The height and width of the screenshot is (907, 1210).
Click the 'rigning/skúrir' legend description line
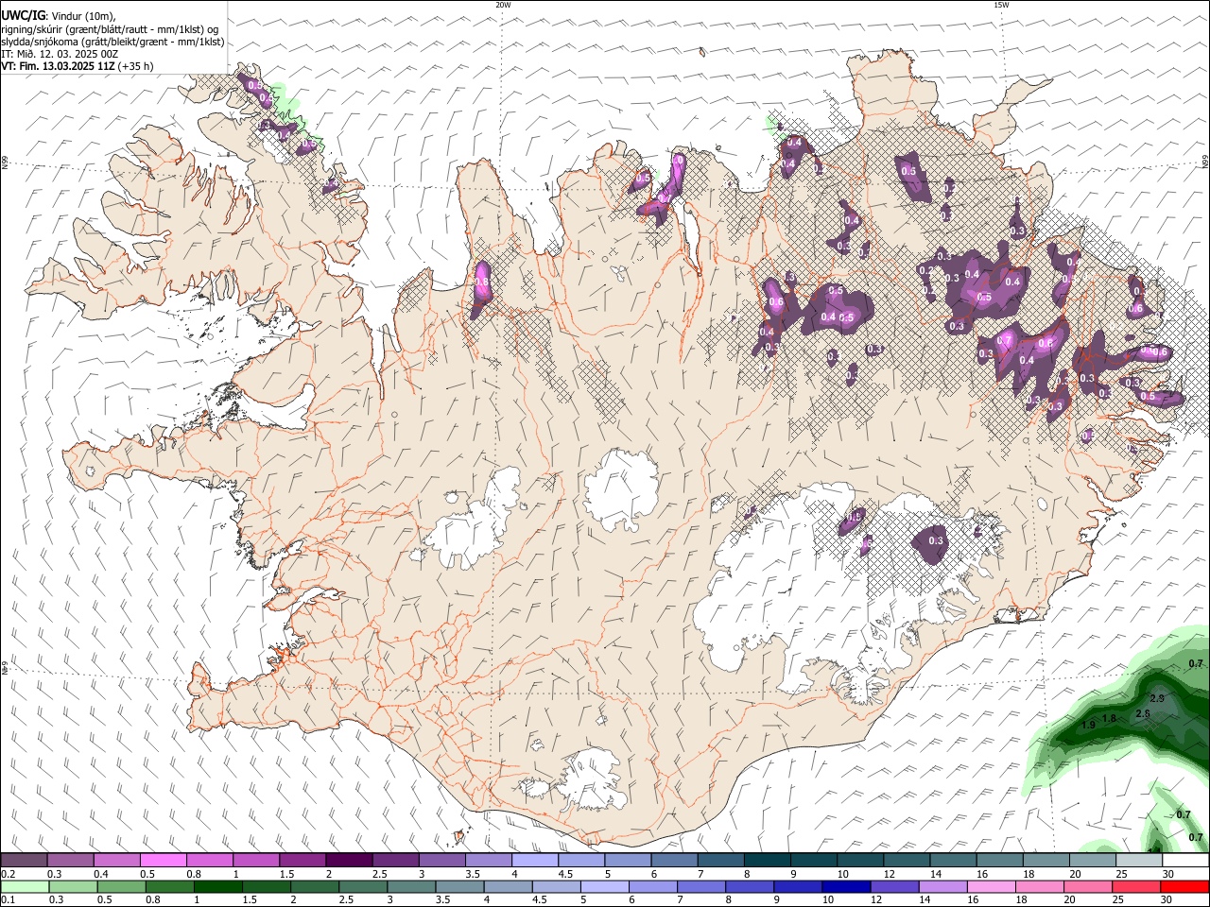click(110, 29)
